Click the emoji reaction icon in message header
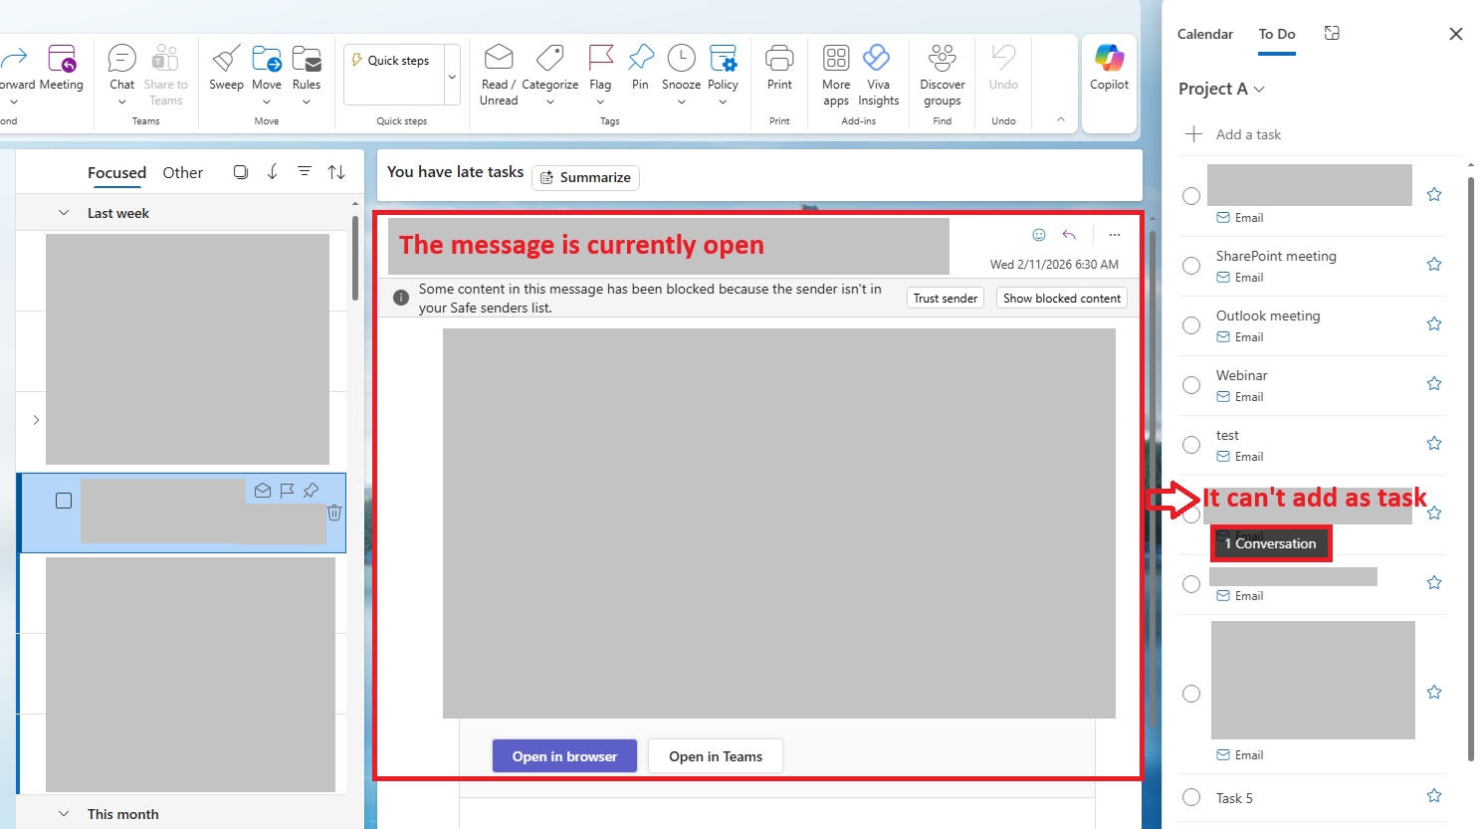The width and height of the screenshot is (1478, 829). click(x=1039, y=235)
